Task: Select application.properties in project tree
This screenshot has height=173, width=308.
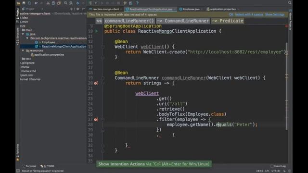Action: pyautogui.click(x=49, y=55)
